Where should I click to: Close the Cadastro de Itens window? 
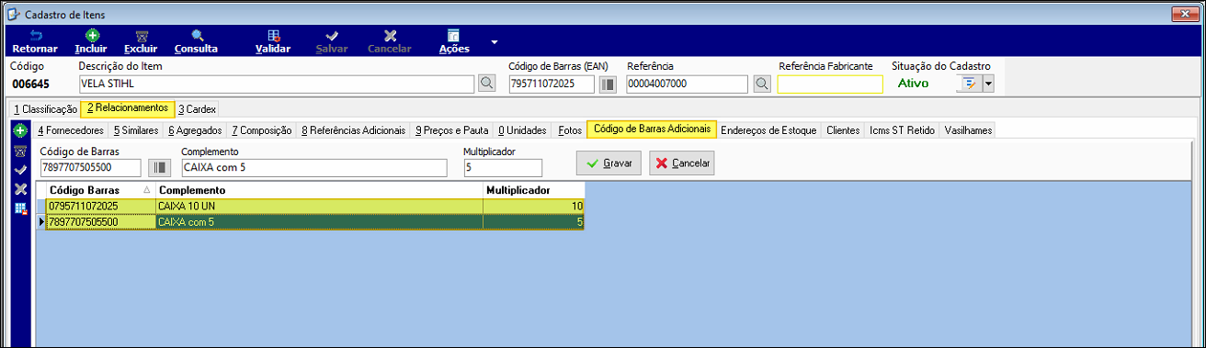point(1186,13)
